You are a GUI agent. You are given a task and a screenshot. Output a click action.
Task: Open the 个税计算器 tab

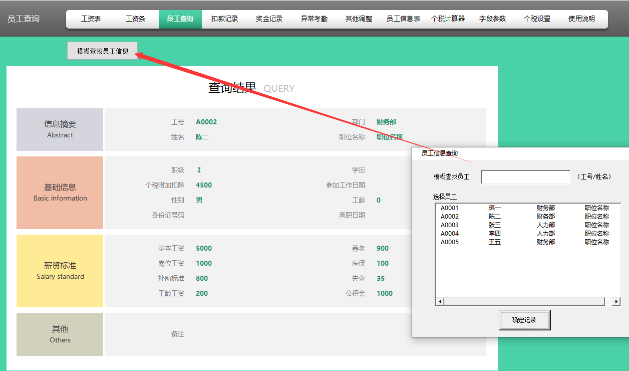click(x=448, y=19)
